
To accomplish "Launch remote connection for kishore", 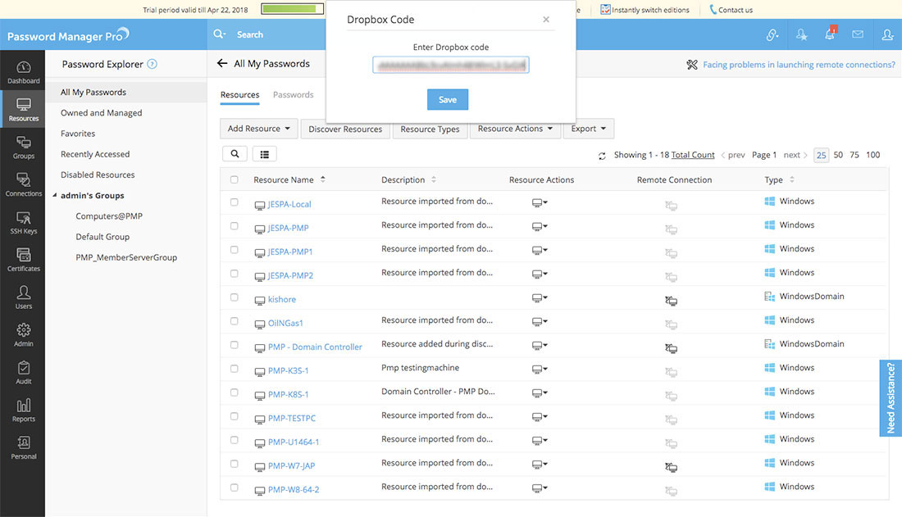I will [x=671, y=300].
